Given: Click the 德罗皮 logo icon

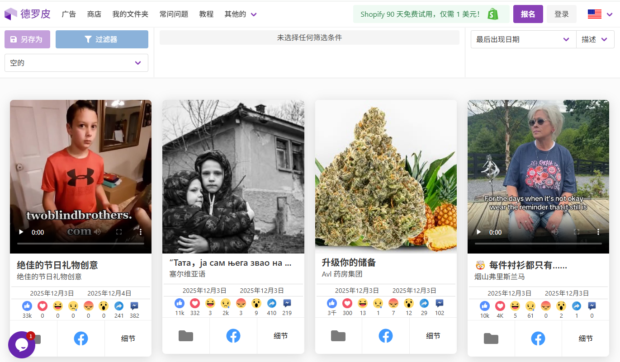Looking at the screenshot, I should 10,14.
